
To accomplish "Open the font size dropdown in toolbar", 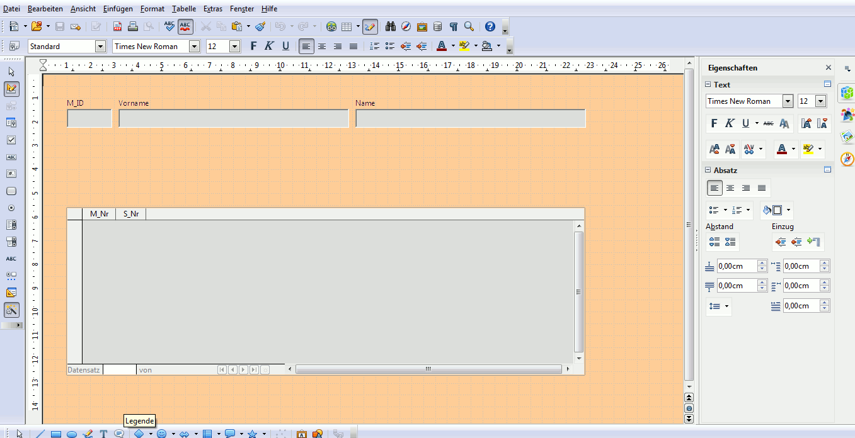I will click(235, 46).
